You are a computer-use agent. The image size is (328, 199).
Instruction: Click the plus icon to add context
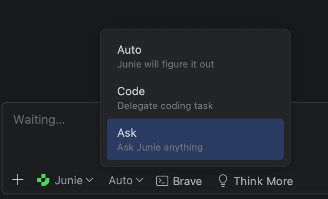18,180
